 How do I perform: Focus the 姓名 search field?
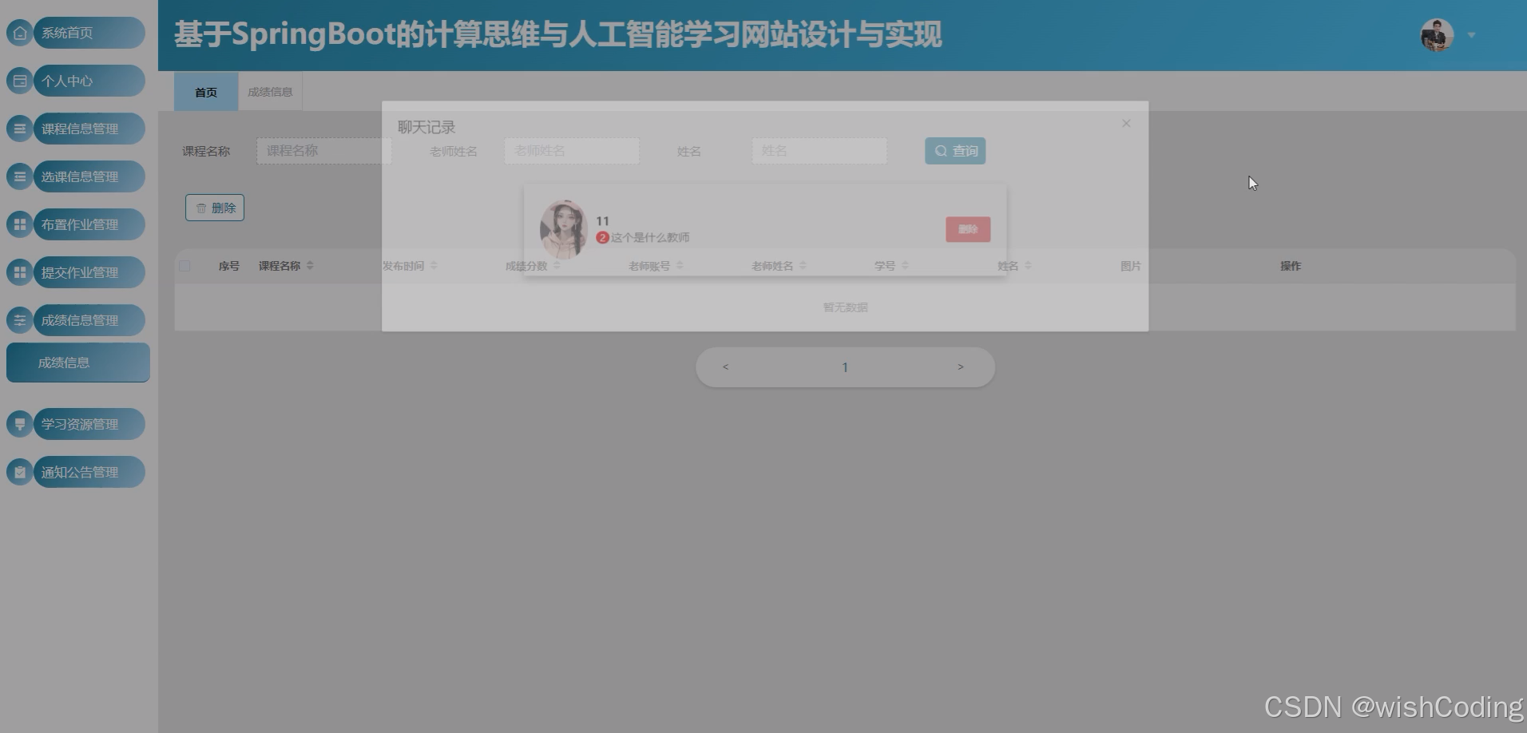point(819,151)
